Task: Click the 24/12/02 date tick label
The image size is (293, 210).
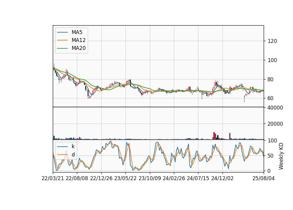Action: coord(222,179)
